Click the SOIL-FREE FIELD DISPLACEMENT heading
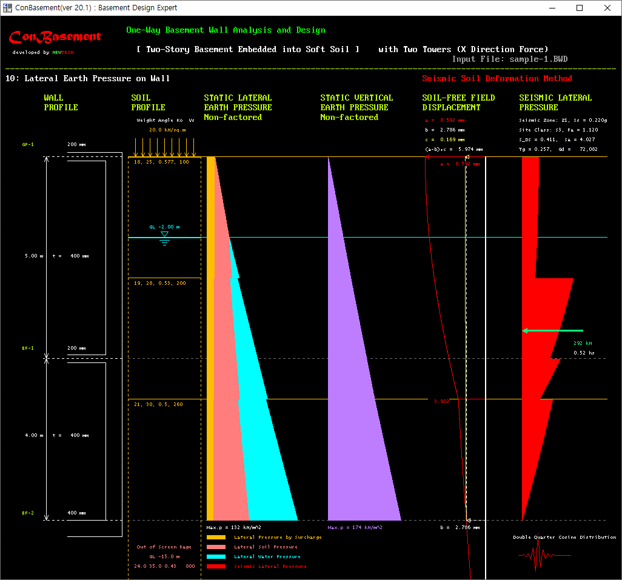Viewport: 622px width, 580px height. (x=458, y=102)
